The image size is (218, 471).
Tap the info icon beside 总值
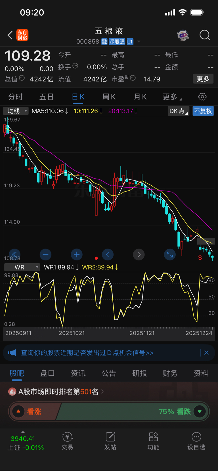[22, 78]
